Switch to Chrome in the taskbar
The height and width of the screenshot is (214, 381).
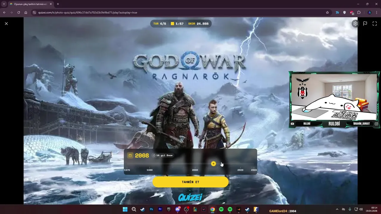click(212, 209)
